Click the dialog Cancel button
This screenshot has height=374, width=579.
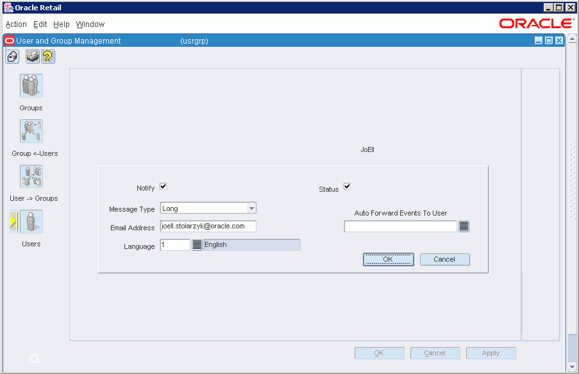pyautogui.click(x=444, y=259)
